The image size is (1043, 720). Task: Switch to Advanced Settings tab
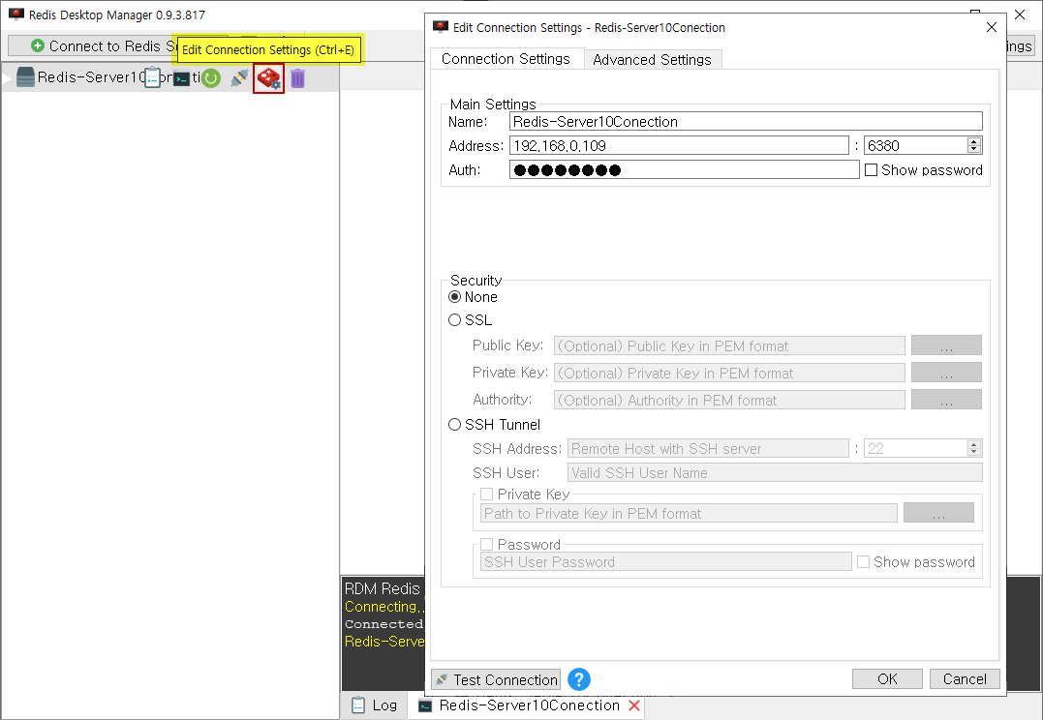pos(652,59)
